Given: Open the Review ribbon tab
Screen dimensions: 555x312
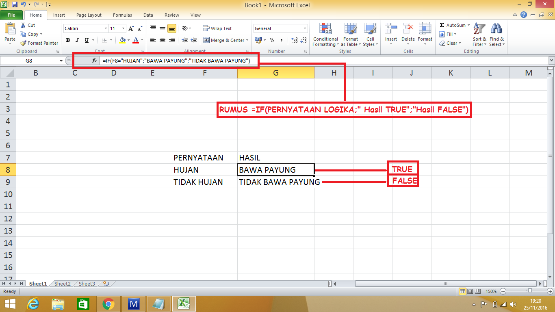Looking at the screenshot, I should tap(172, 15).
